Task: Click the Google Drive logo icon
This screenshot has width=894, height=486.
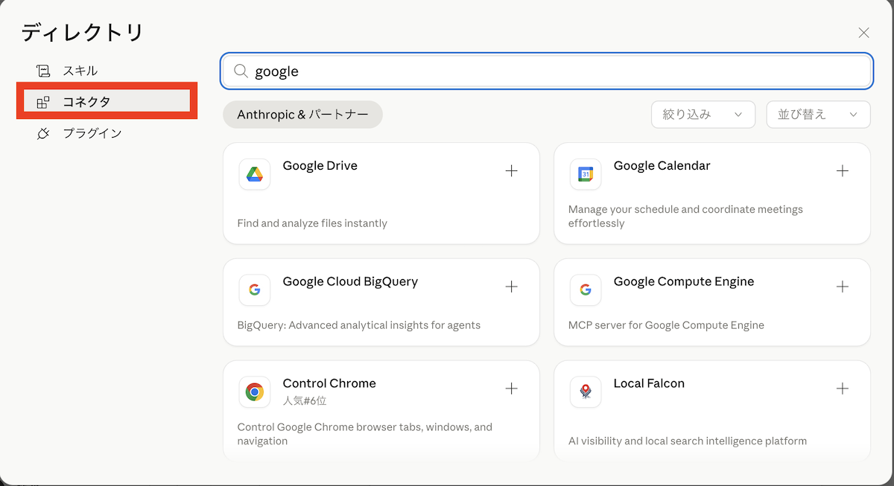Action: pyautogui.click(x=255, y=174)
